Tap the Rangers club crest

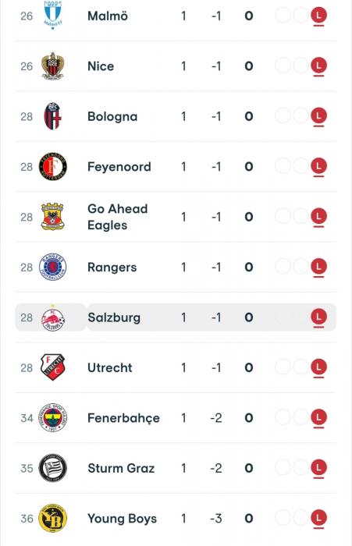[x=52, y=267]
